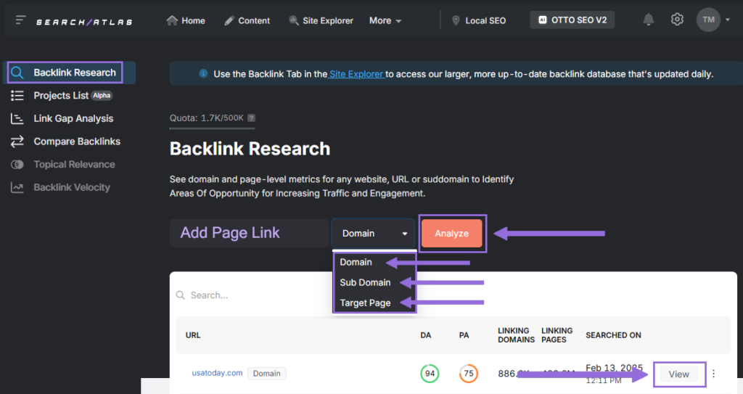Viewport: 743px width, 394px height.
Task: Click the URL column header
Action: pos(193,335)
